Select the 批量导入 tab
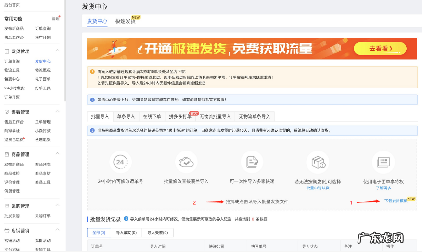The width and height of the screenshot is (422, 252). [x=100, y=116]
